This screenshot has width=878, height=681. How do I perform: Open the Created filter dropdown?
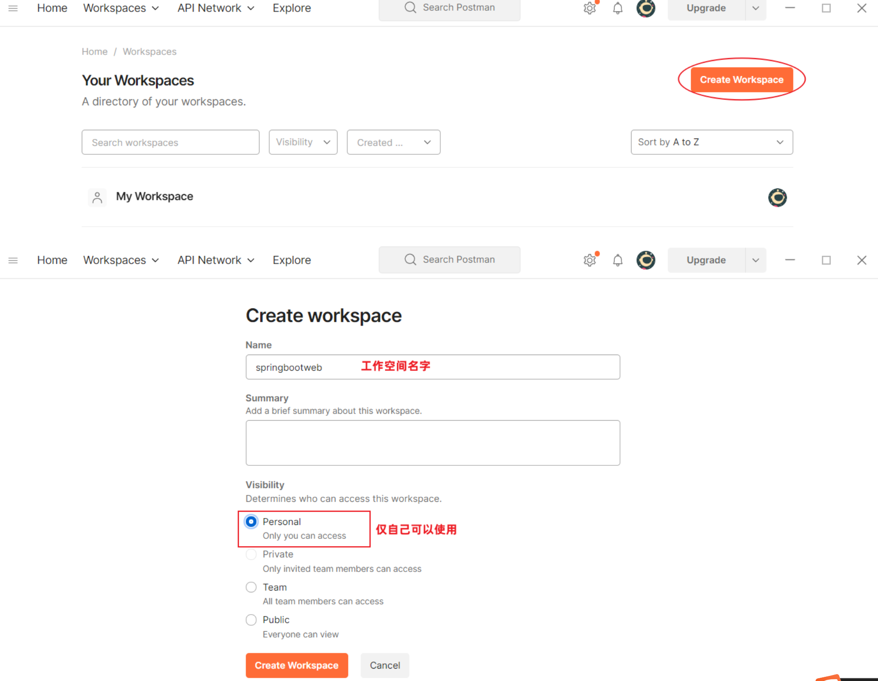pos(394,142)
